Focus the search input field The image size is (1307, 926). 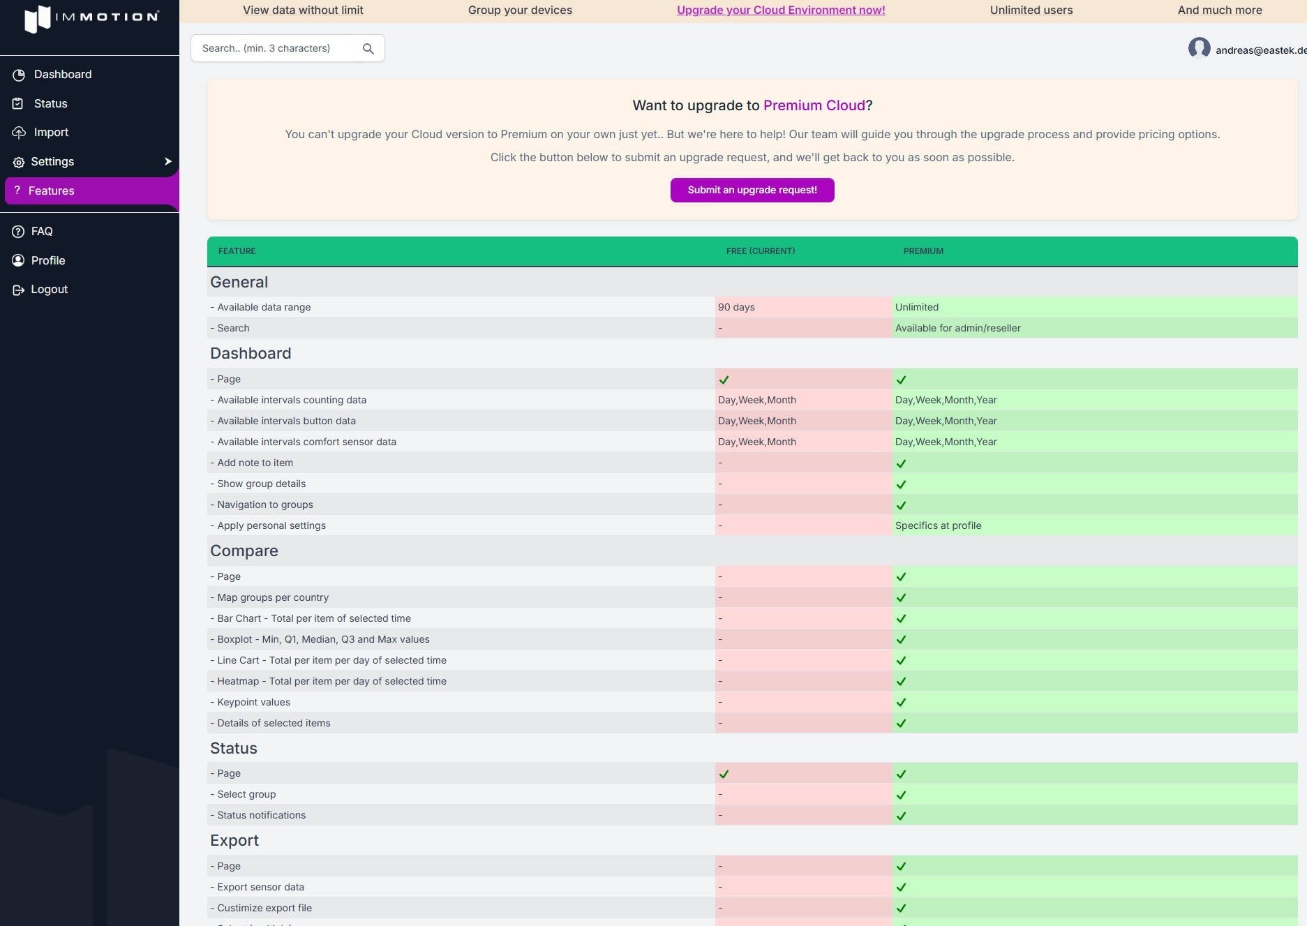coord(272,48)
